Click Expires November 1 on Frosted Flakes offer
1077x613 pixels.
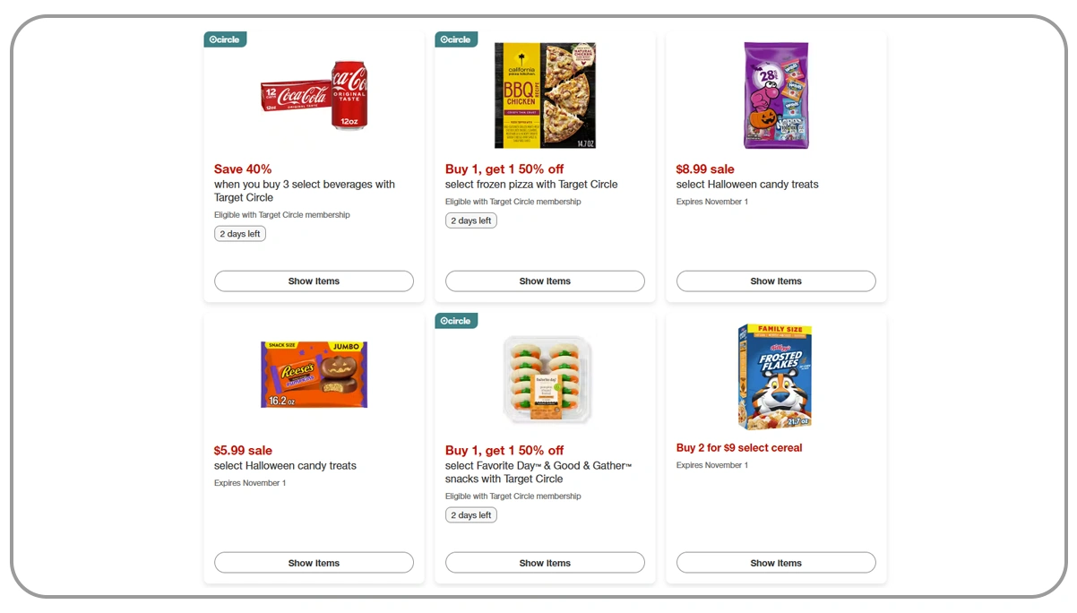point(711,465)
